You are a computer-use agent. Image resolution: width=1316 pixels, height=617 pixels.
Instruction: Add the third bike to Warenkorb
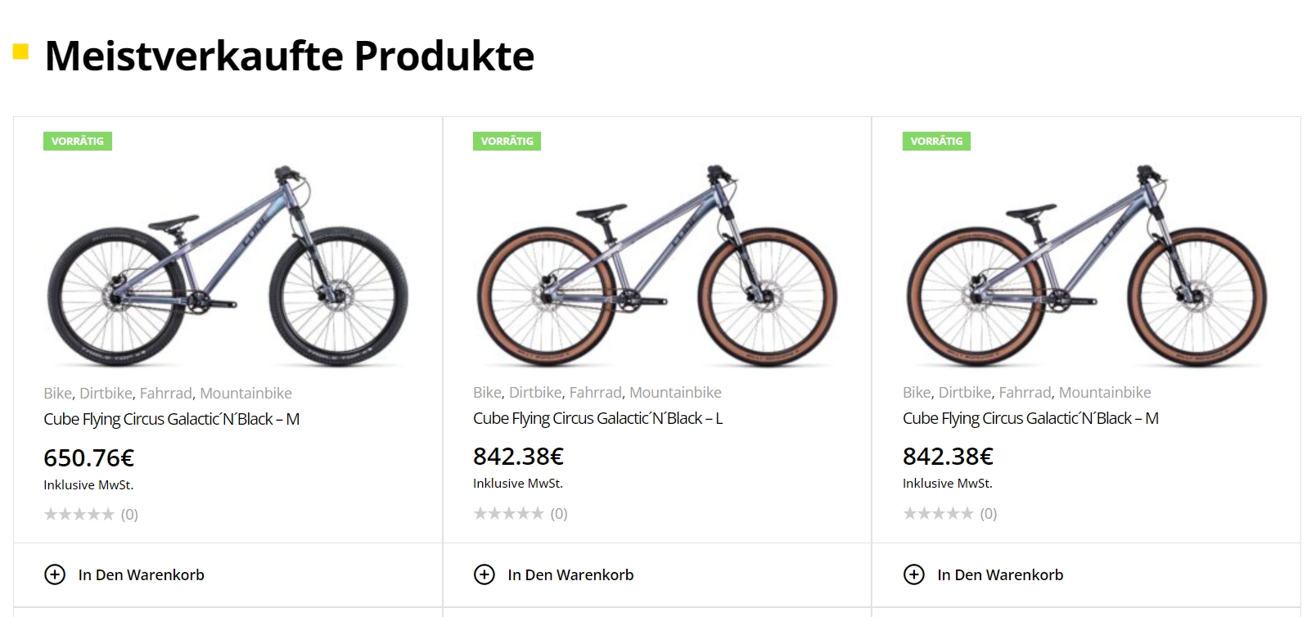click(1001, 574)
